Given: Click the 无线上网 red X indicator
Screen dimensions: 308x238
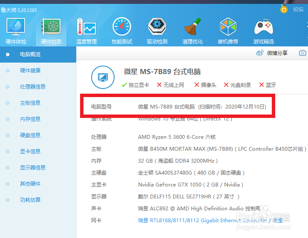Looking at the screenshot, I should (170, 85).
